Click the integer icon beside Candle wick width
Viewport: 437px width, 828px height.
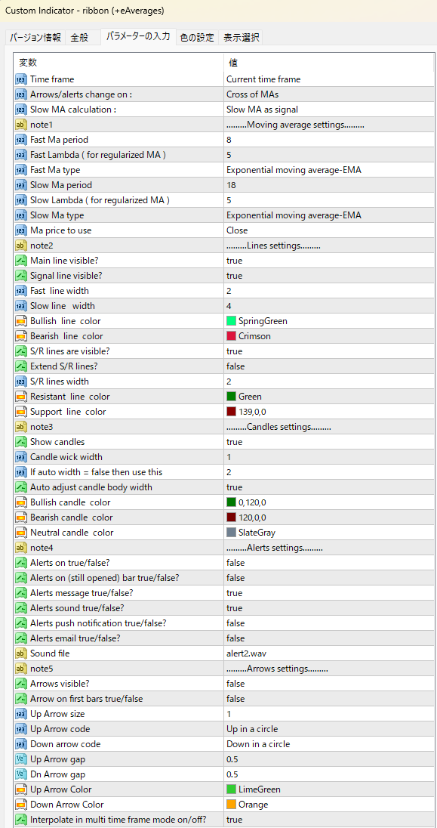point(21,457)
